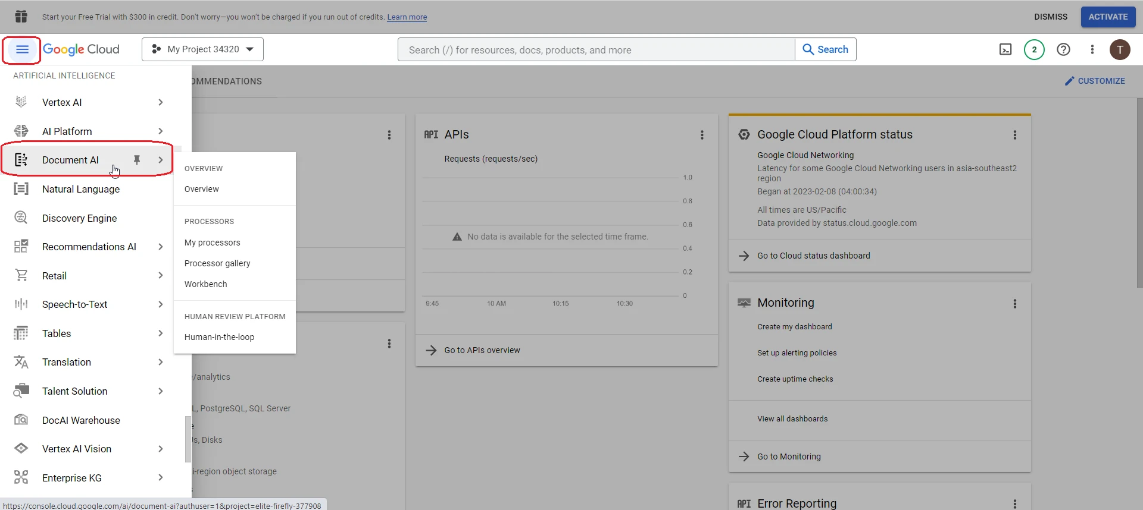Image resolution: width=1143 pixels, height=510 pixels.
Task: Click the Recommendations AI icon
Action: point(21,247)
